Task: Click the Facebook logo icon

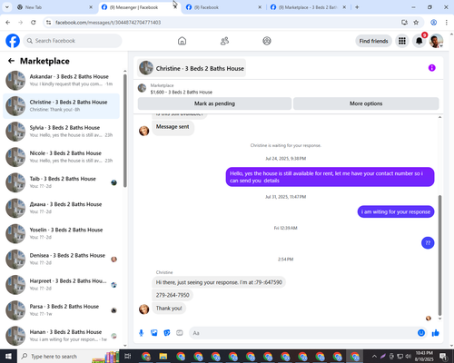Action: click(x=13, y=41)
